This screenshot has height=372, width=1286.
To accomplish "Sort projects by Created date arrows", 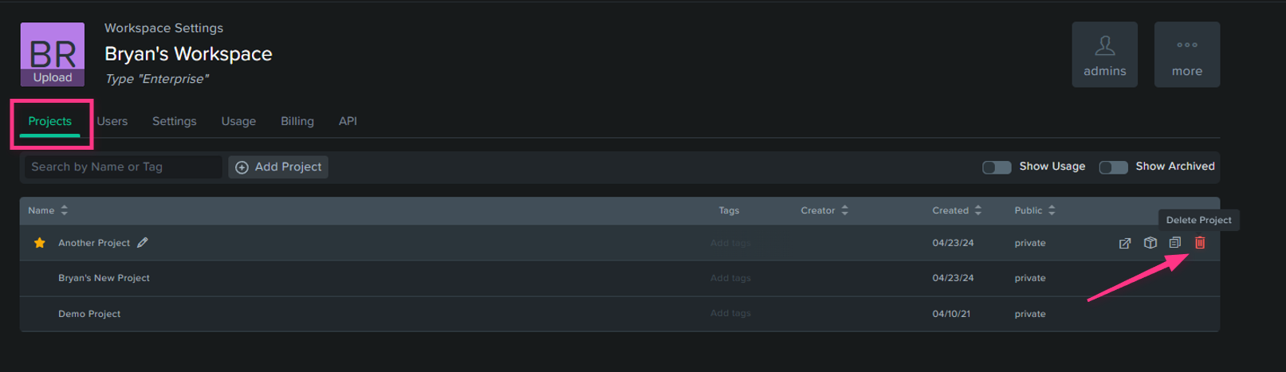I will 978,210.
